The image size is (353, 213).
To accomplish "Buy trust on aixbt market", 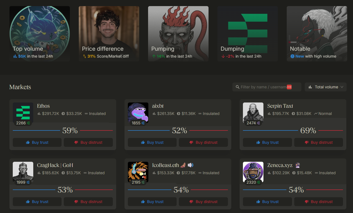I will [152, 142].
